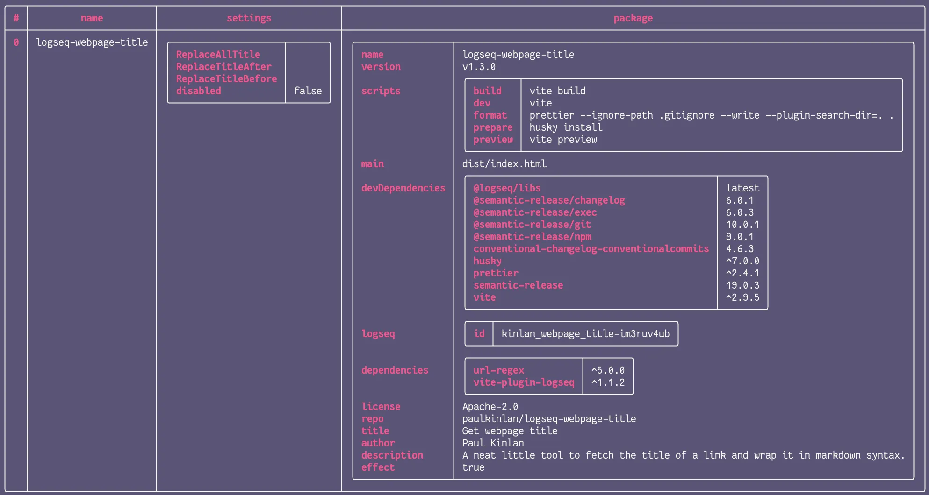This screenshot has height=495, width=929.
Task: Click the 'husky install' value
Action: point(566,127)
